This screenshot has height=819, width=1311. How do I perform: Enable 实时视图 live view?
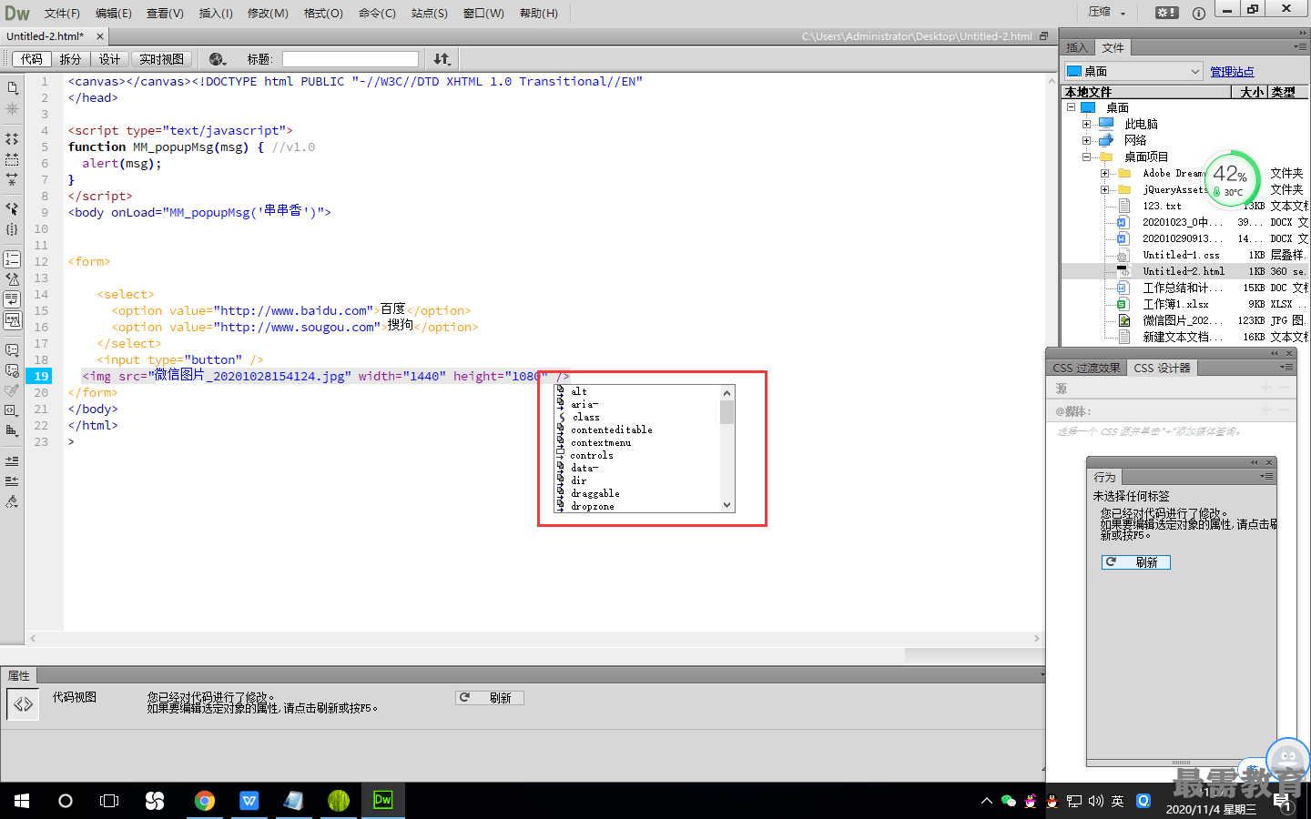pyautogui.click(x=162, y=59)
